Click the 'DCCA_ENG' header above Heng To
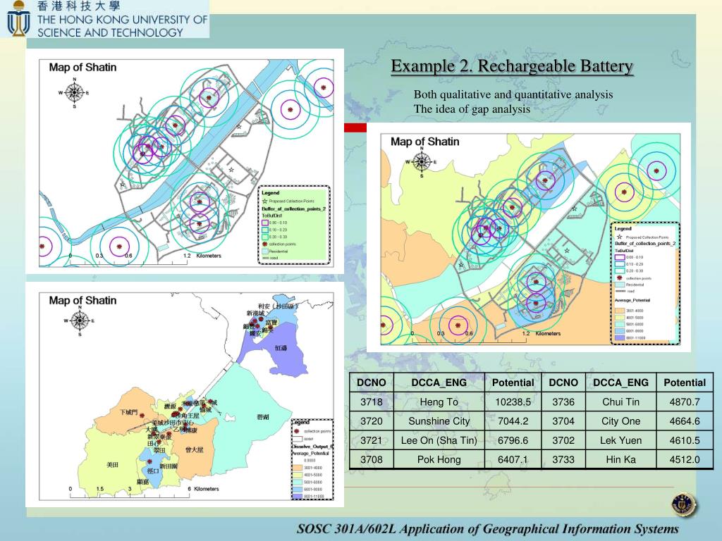 (439, 383)
